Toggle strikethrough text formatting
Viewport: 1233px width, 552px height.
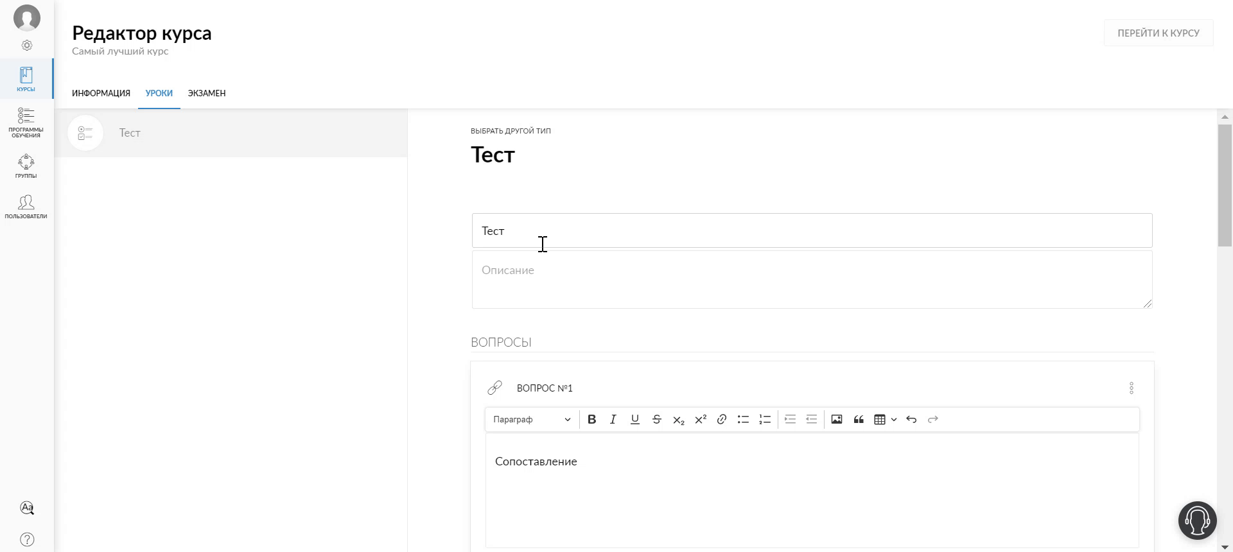[x=656, y=419]
